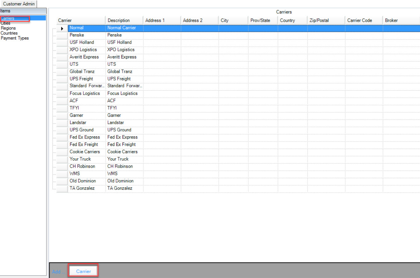The height and width of the screenshot is (278, 420).
Task: Select the WMS carrier cell
Action: tap(87, 174)
